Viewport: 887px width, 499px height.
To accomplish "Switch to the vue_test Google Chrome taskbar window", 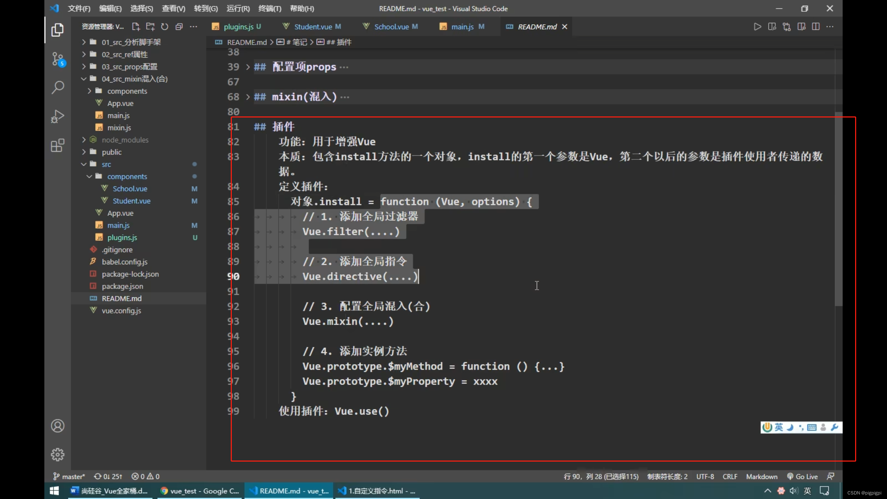I will pos(200,491).
